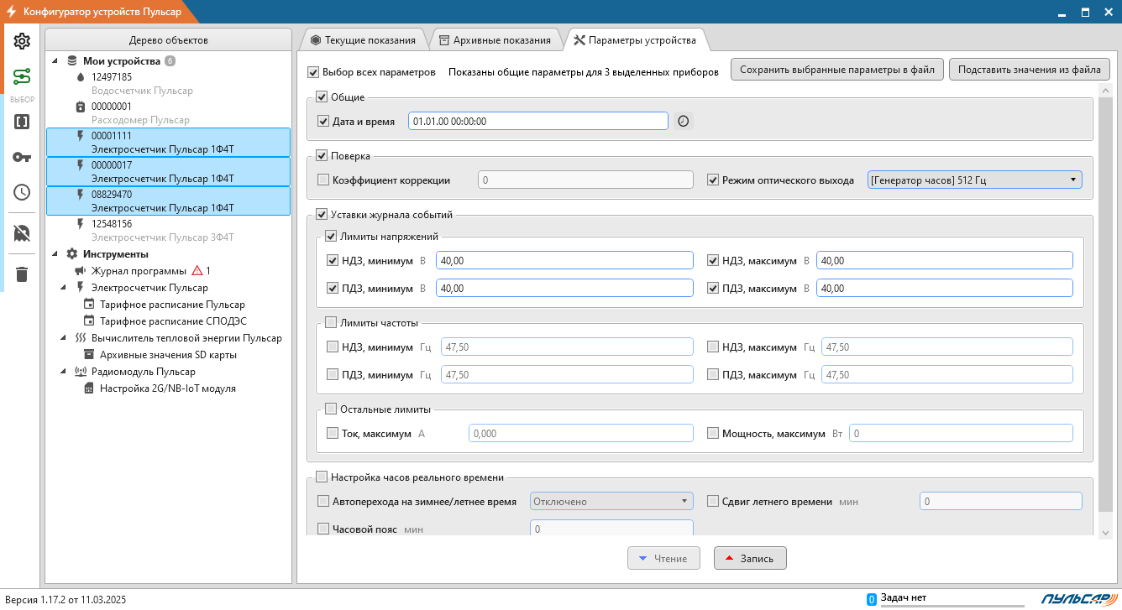Toggle Режим оптического выхода checkbox

(x=713, y=180)
